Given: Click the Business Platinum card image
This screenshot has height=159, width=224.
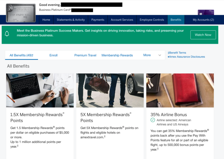Looking at the screenshot, I should (21, 13).
